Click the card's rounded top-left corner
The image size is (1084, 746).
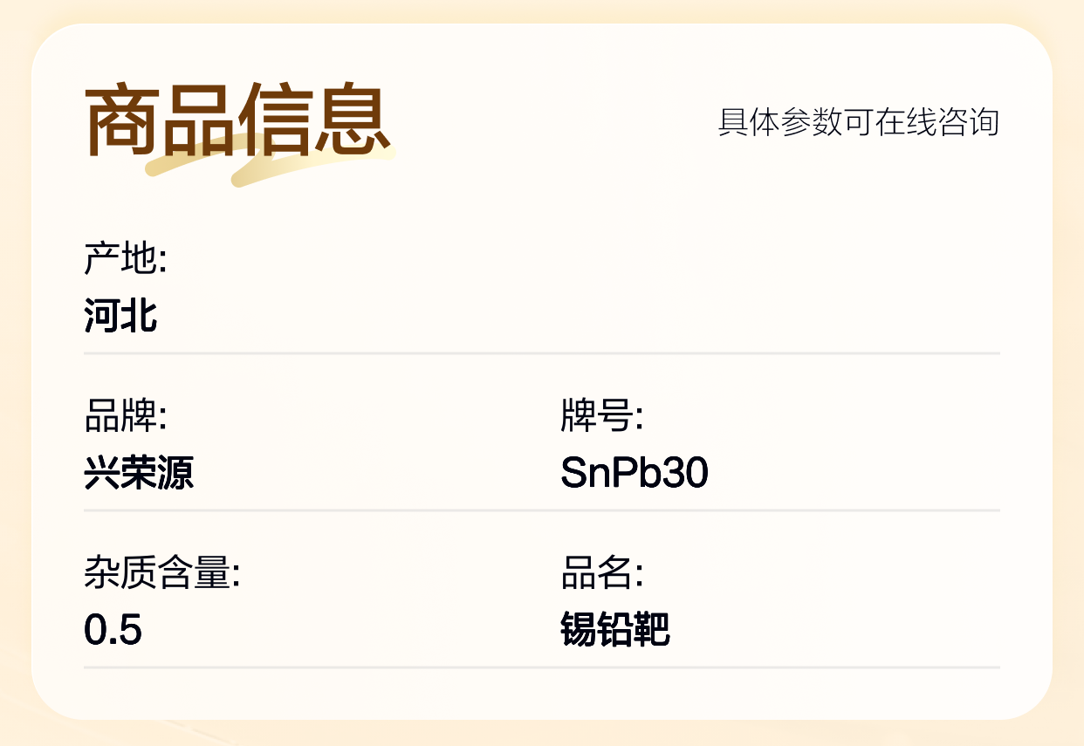point(54,45)
